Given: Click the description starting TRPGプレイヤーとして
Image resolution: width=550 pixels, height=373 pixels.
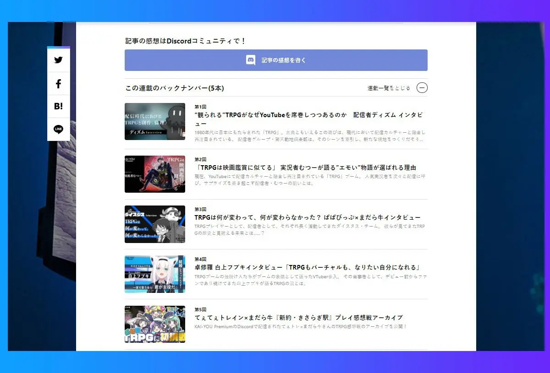Looking at the screenshot, I should tap(310, 230).
